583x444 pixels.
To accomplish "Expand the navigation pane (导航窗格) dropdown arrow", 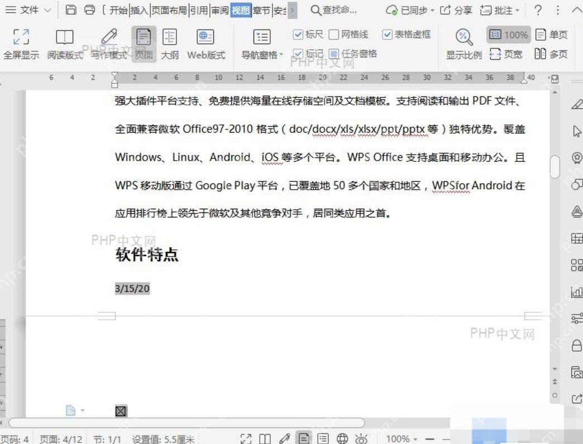I will (x=281, y=55).
